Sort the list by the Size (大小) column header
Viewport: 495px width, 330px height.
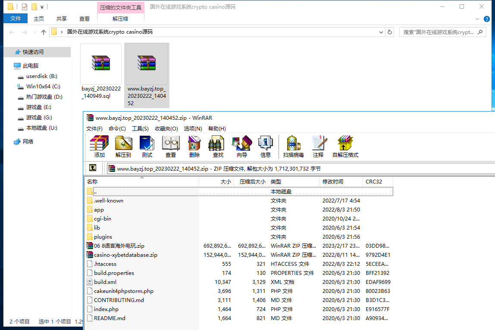coord(216,182)
